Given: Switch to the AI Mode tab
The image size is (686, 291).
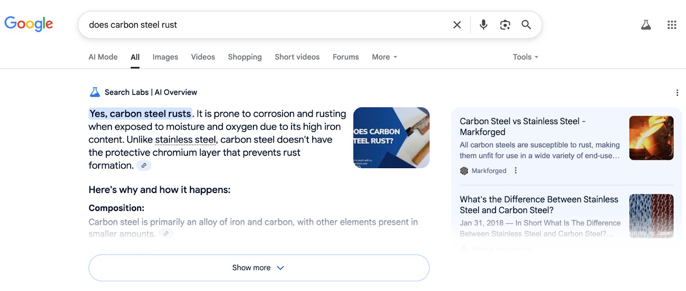Looking at the screenshot, I should 103,57.
